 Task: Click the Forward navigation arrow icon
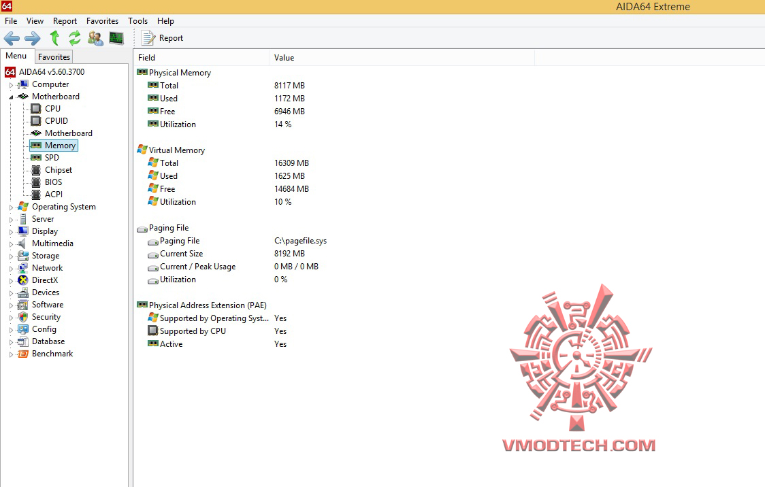pos(33,38)
